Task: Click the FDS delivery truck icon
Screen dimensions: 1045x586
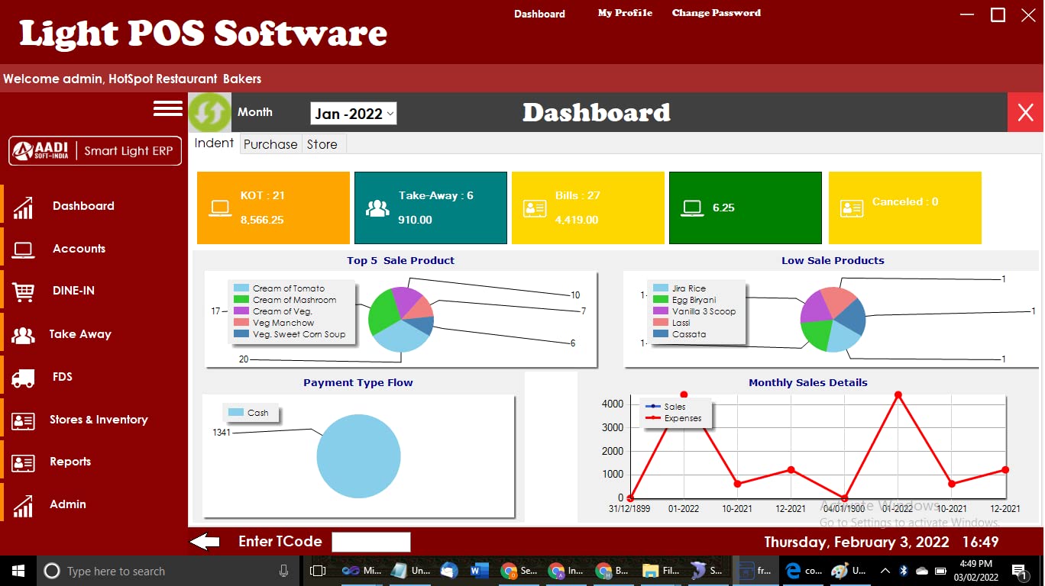Action: pyautogui.click(x=23, y=378)
